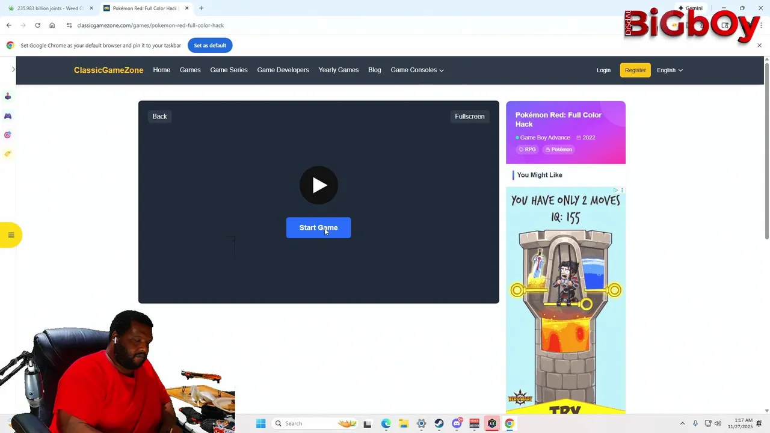Screen dimensions: 770x433
Task: Open the Games nav item
Action: point(190,70)
